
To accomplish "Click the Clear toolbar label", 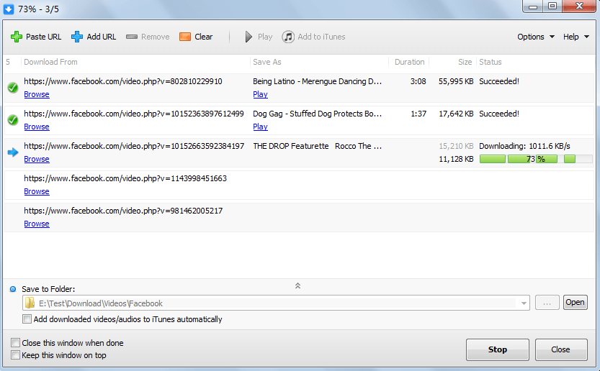I will point(204,37).
